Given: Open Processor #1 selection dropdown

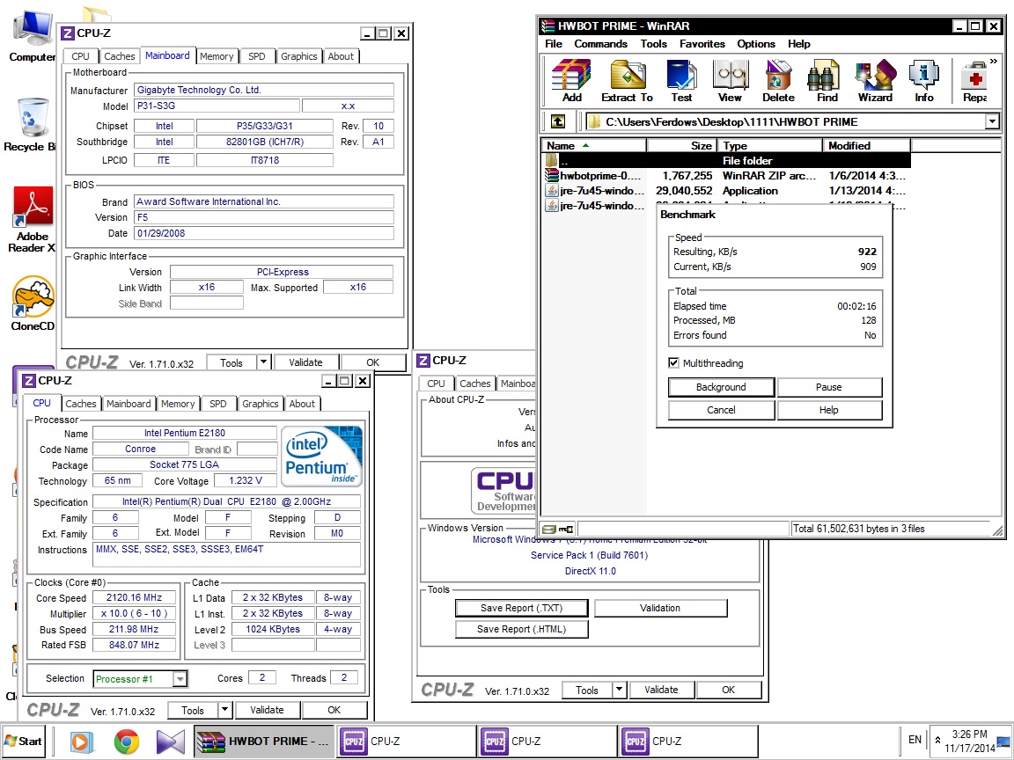Looking at the screenshot, I should [x=180, y=678].
